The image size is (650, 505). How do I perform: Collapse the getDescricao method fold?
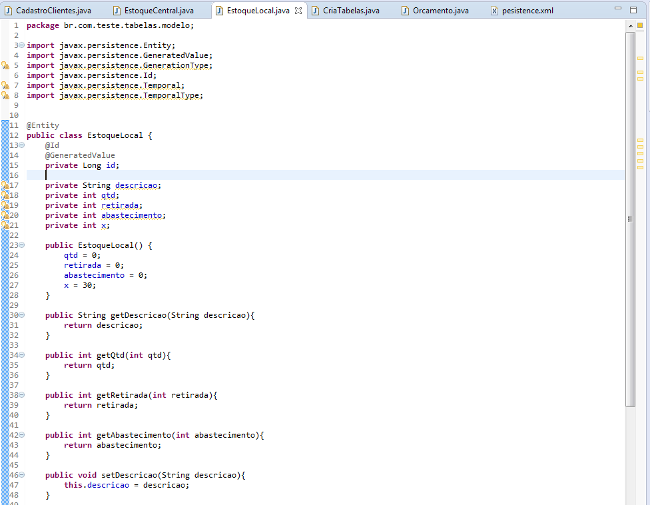[x=21, y=315]
